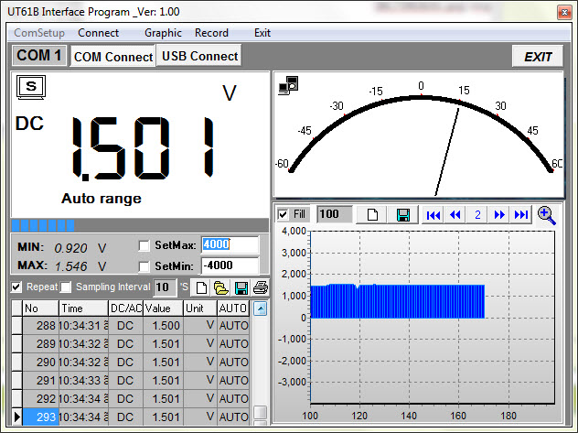Click the No column header

click(x=40, y=309)
